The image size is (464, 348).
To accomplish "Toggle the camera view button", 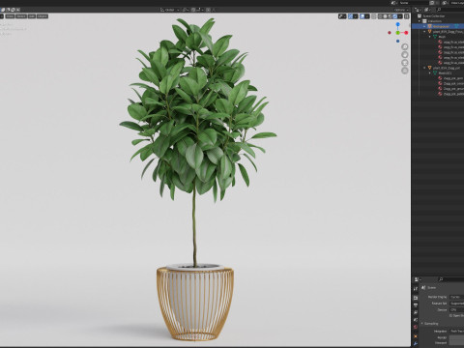I will [x=405, y=63].
